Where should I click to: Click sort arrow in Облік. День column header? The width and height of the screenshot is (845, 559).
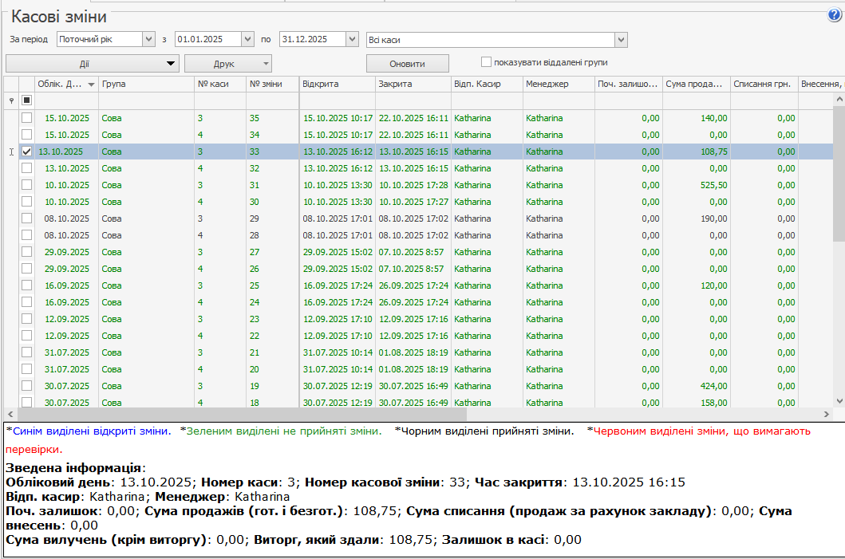pos(91,85)
